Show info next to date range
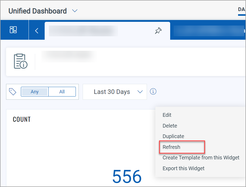The image size is (246, 187). coord(153,92)
